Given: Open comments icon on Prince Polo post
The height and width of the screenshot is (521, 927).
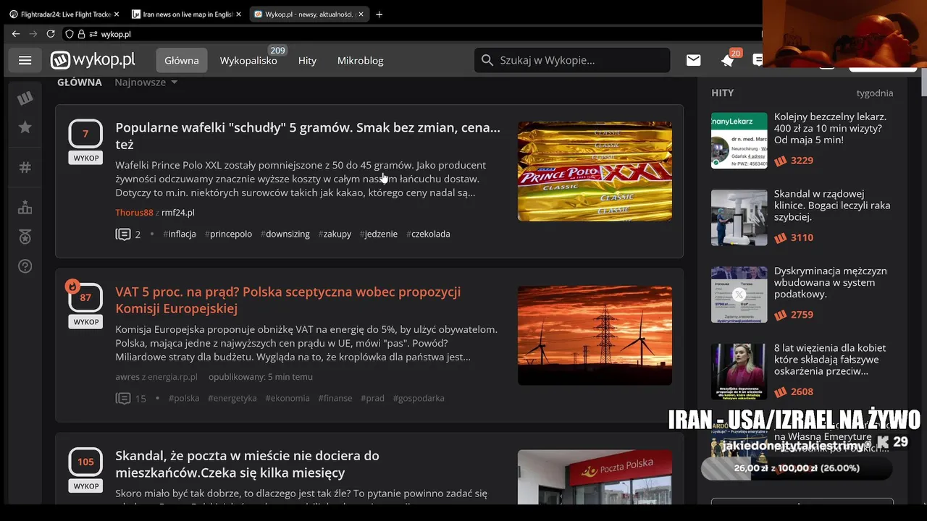Looking at the screenshot, I should coord(123,234).
